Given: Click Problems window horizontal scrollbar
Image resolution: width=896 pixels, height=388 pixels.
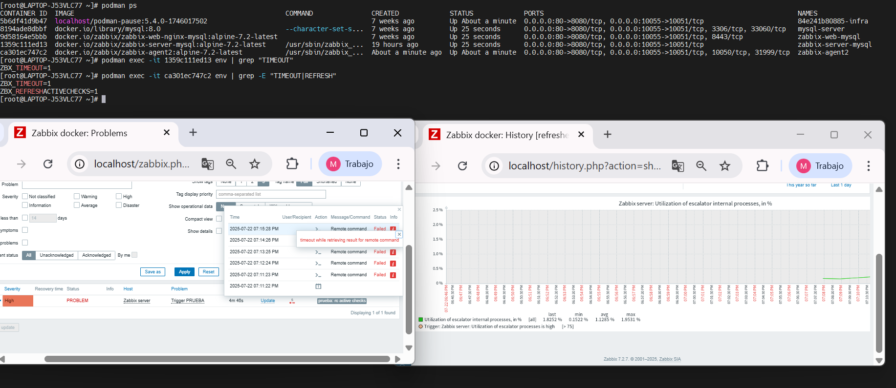Looking at the screenshot, I should [x=217, y=359].
